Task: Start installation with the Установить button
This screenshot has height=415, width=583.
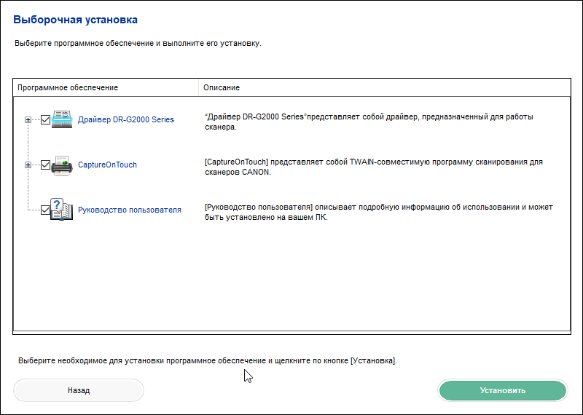Action: pyautogui.click(x=503, y=390)
